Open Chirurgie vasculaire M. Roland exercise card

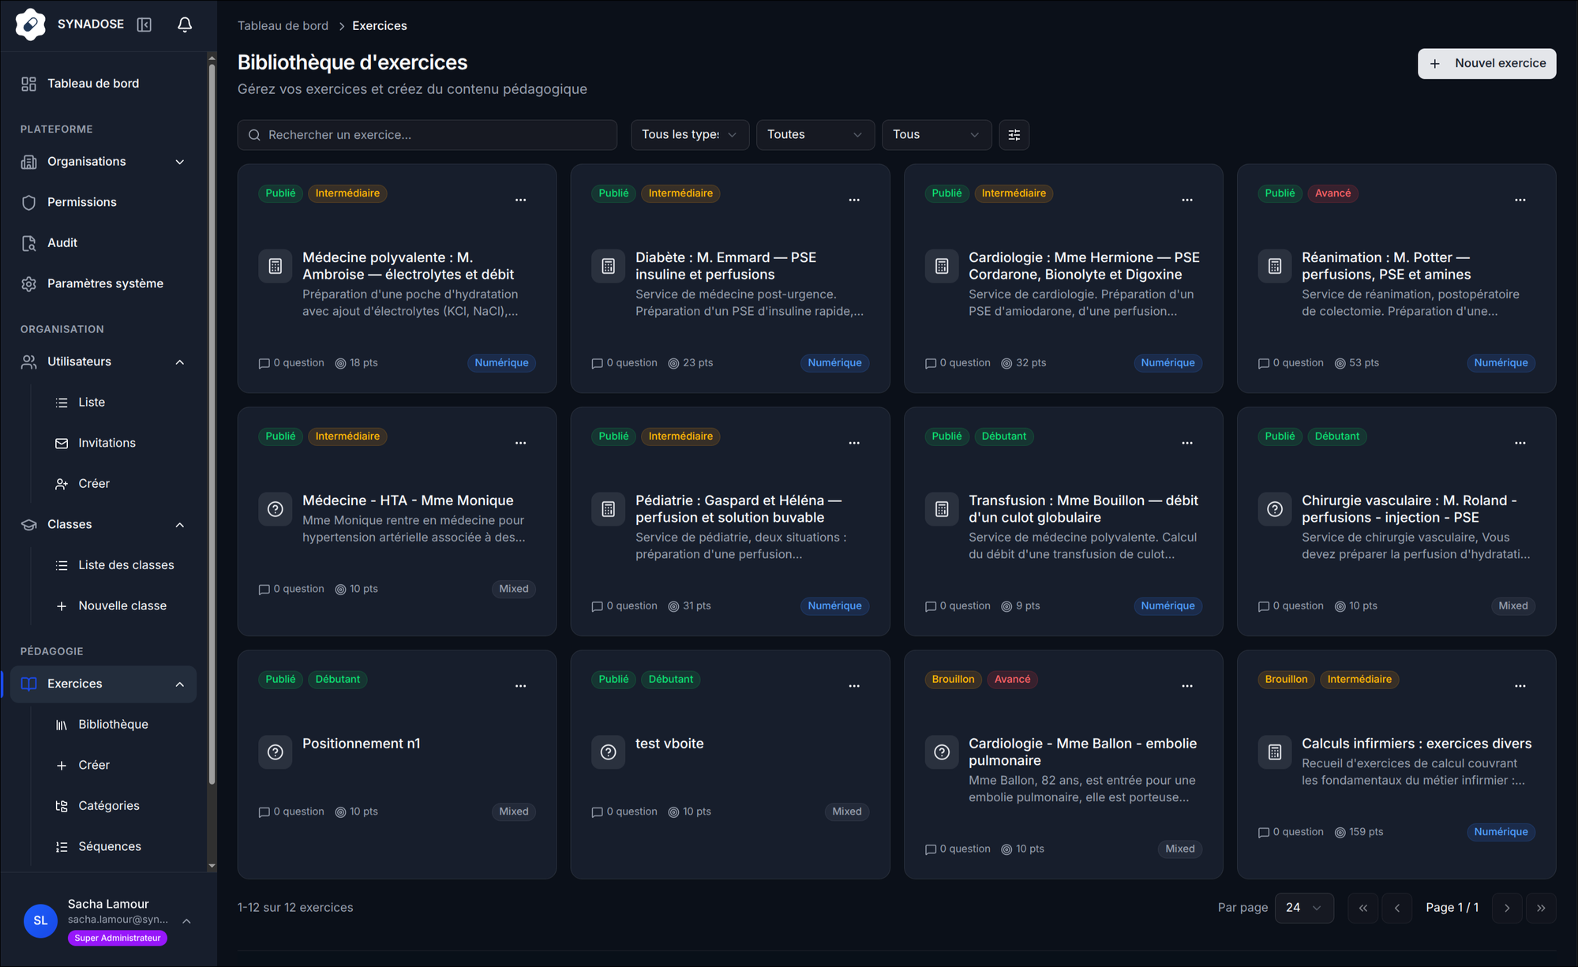point(1396,522)
